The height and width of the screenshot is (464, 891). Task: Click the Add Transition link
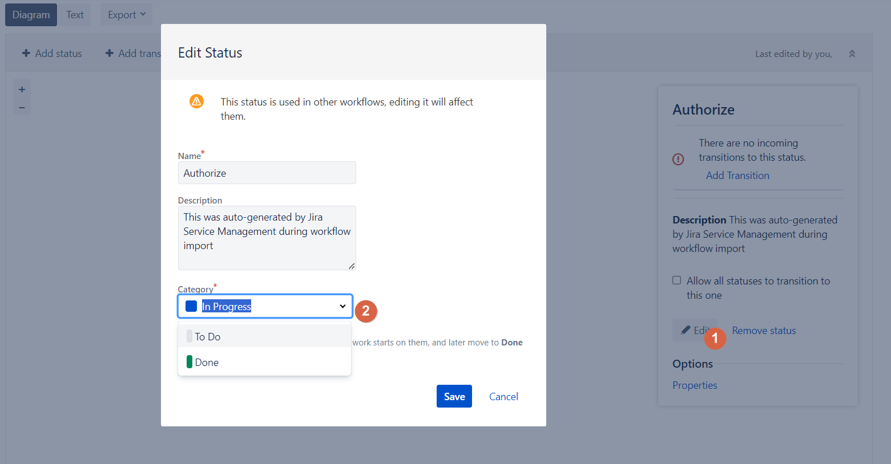tap(737, 175)
